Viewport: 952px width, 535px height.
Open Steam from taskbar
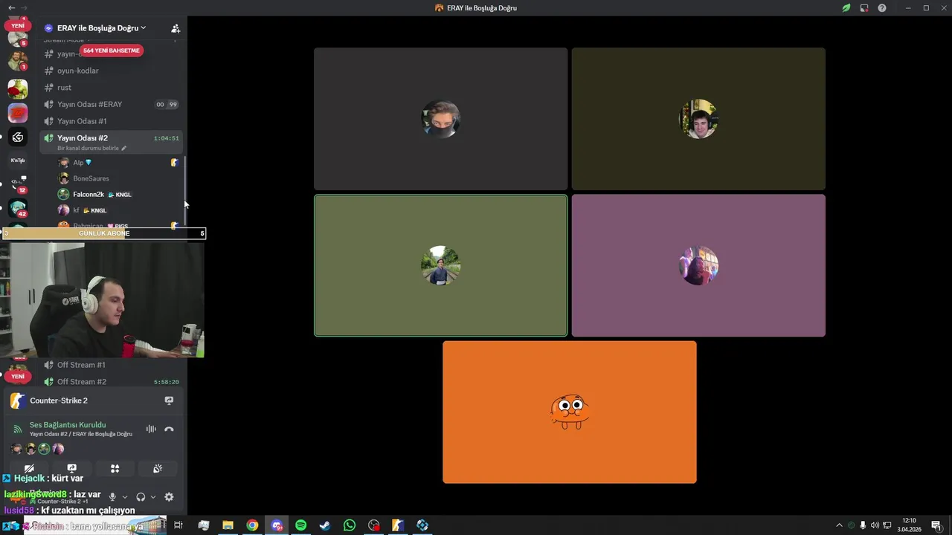point(325,525)
